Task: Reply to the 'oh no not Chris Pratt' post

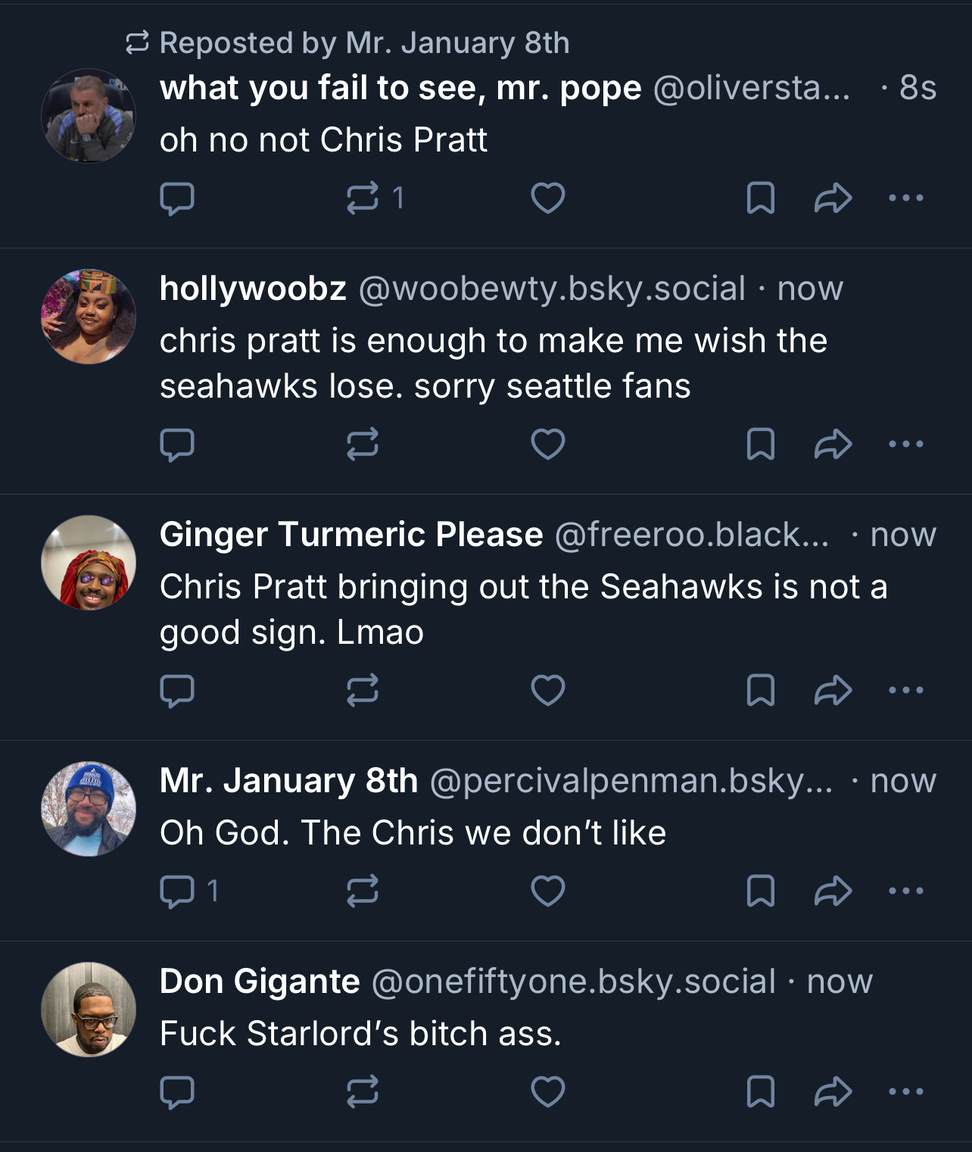Action: 177,198
